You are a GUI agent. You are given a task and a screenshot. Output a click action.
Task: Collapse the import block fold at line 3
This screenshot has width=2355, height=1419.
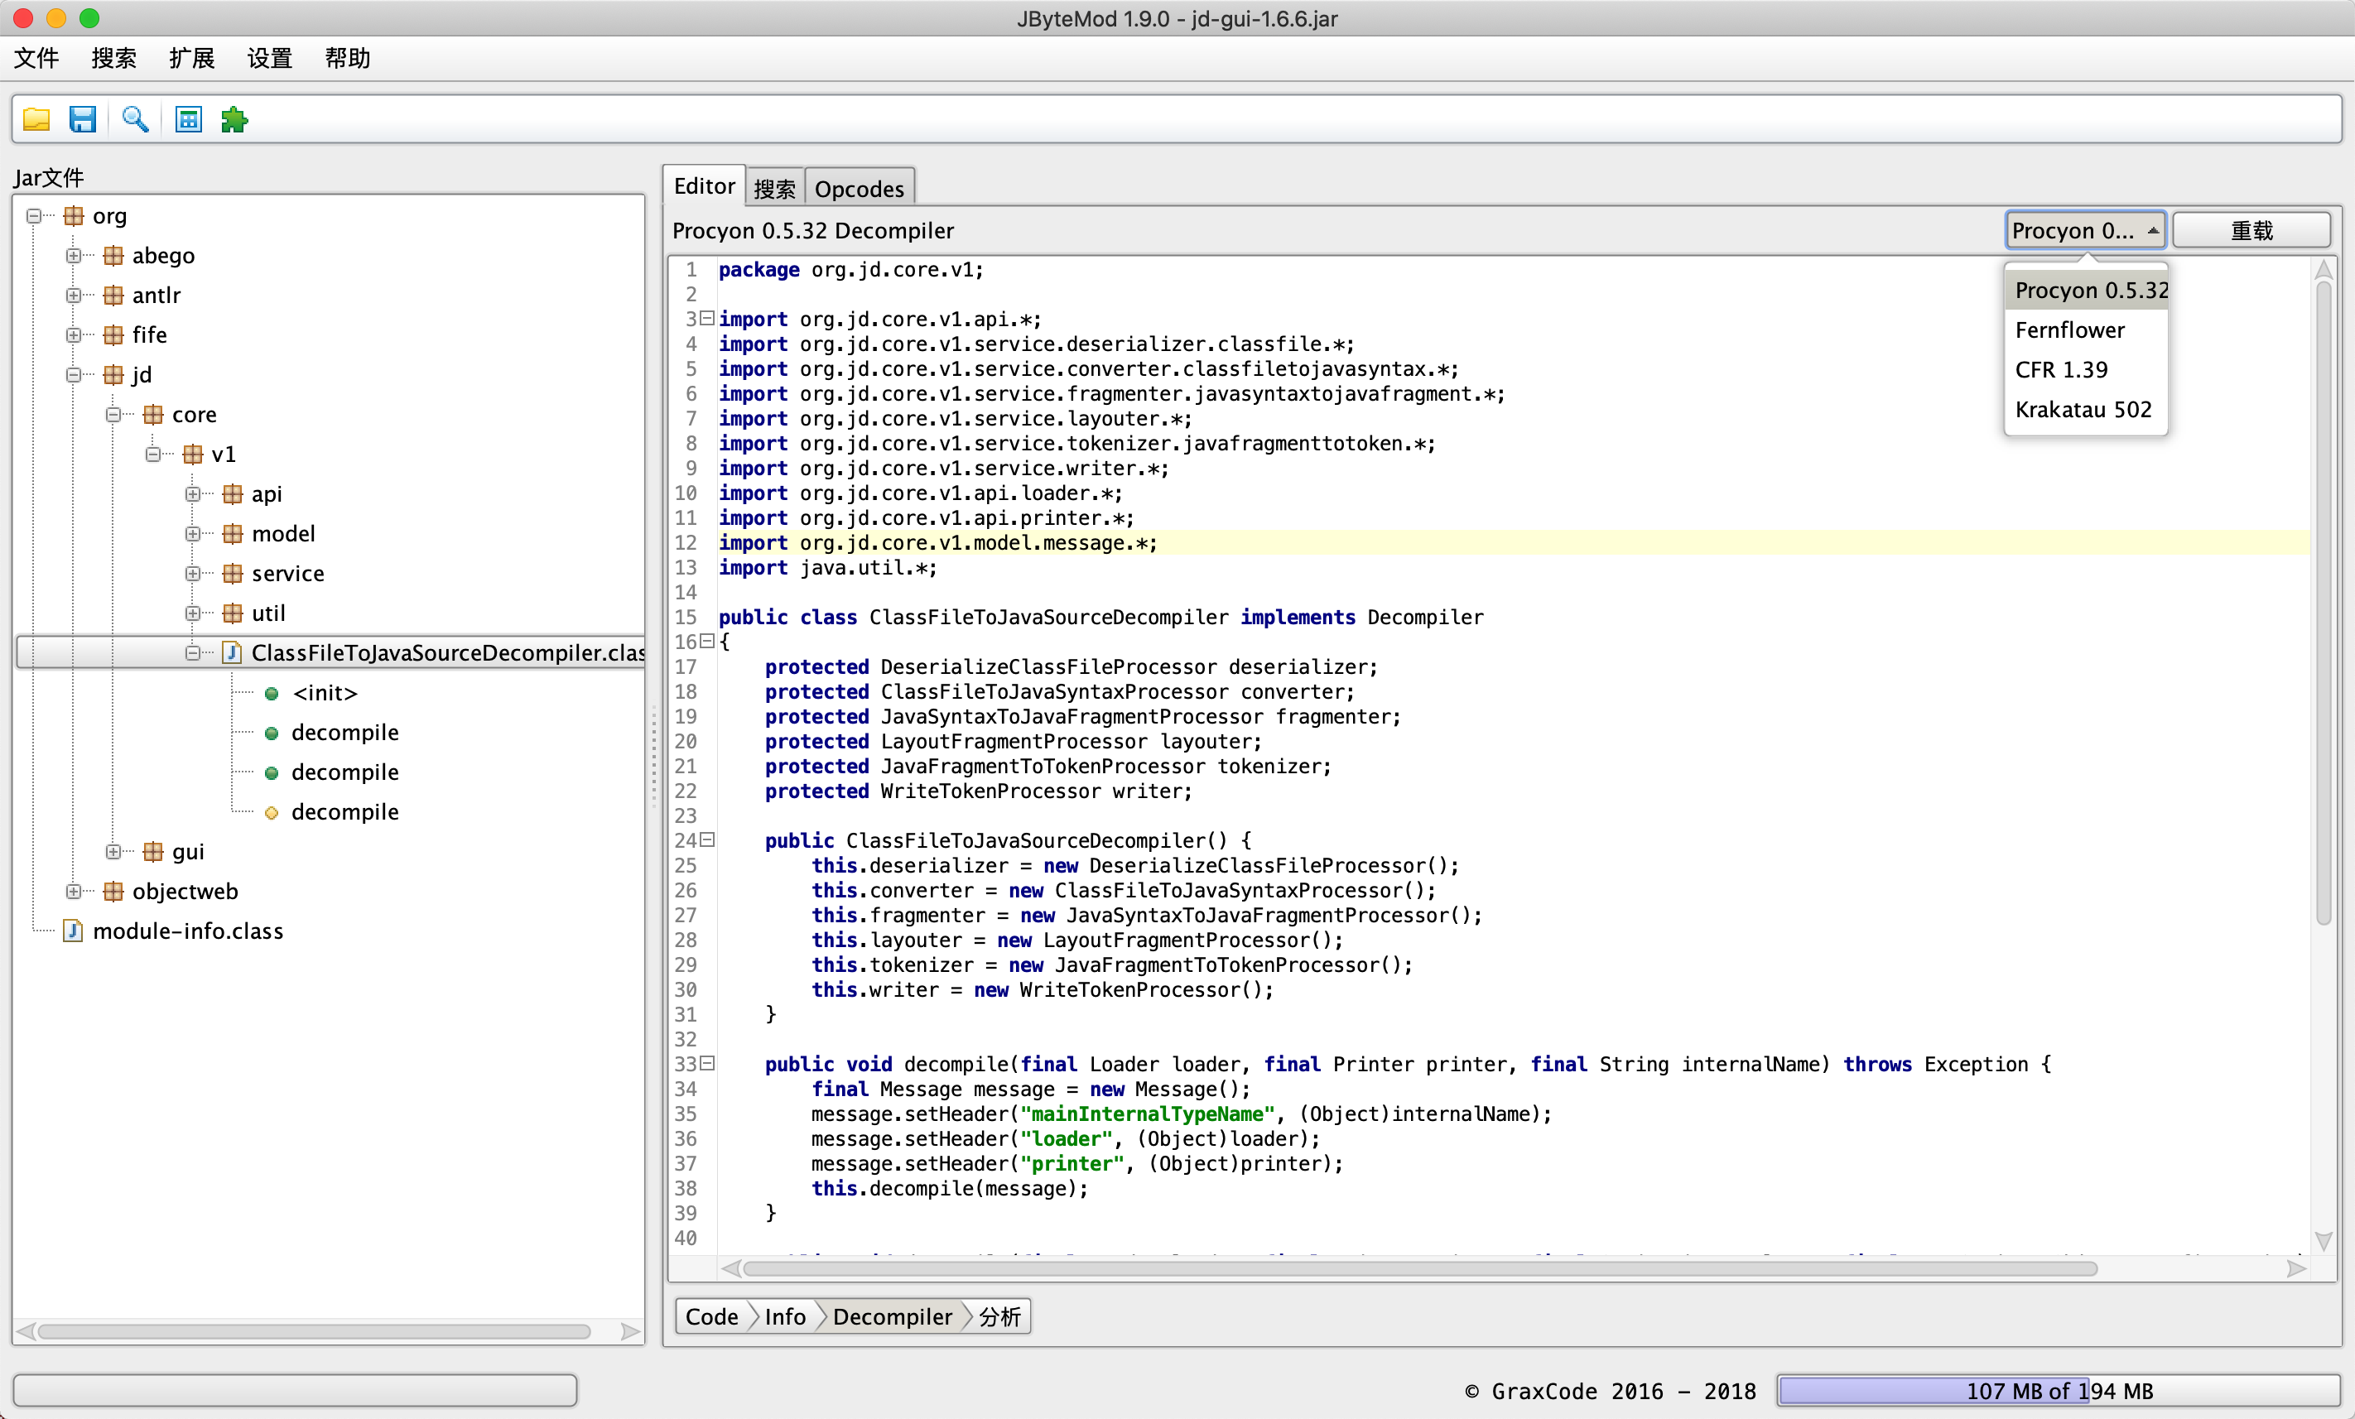click(x=707, y=318)
